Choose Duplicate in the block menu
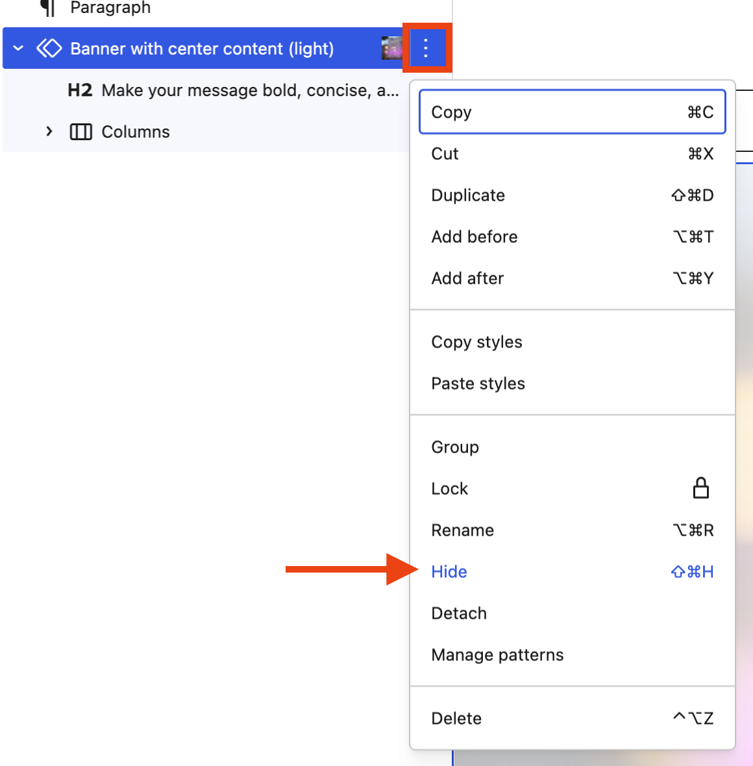The image size is (753, 766). (x=572, y=195)
